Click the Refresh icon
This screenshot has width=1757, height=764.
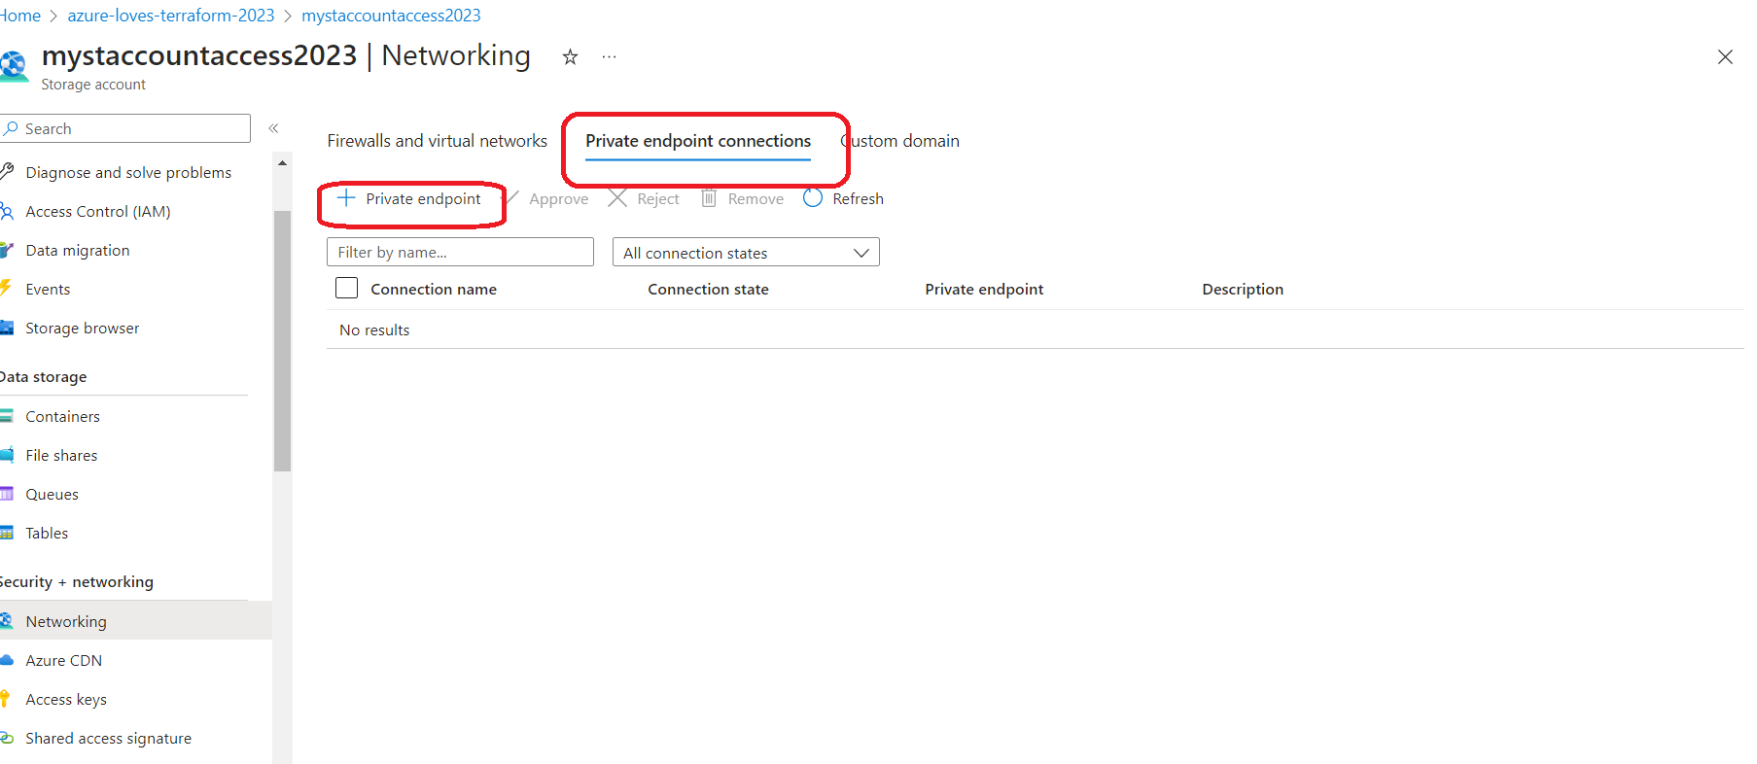coord(813,198)
